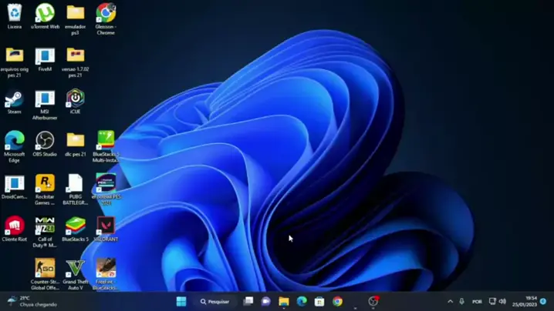The image size is (554, 311).
Task: Select the uTorrent Web icon
Action: 45,13
